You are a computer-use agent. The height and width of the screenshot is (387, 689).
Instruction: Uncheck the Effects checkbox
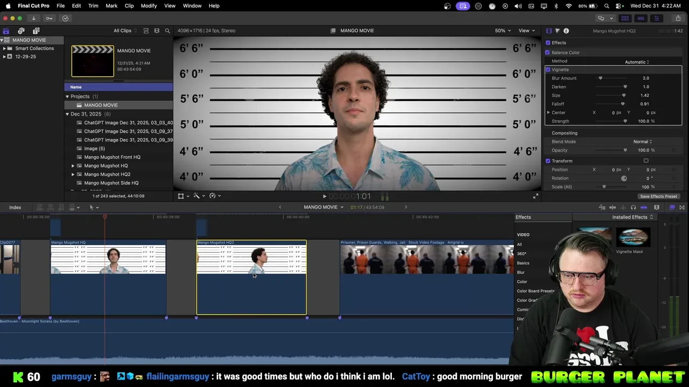(x=548, y=42)
